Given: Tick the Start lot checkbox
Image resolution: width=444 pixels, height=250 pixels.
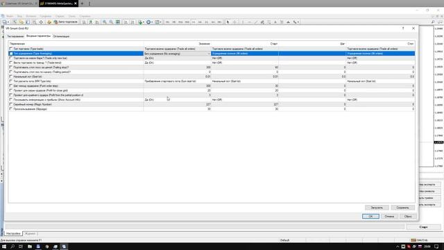Looking at the screenshot, I should 11,76.
